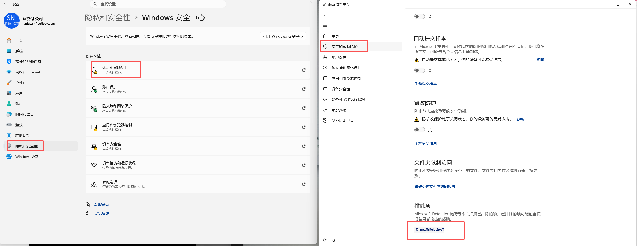Open 网络和 Internet wifi icon
This screenshot has width=637, height=246.
click(9, 72)
